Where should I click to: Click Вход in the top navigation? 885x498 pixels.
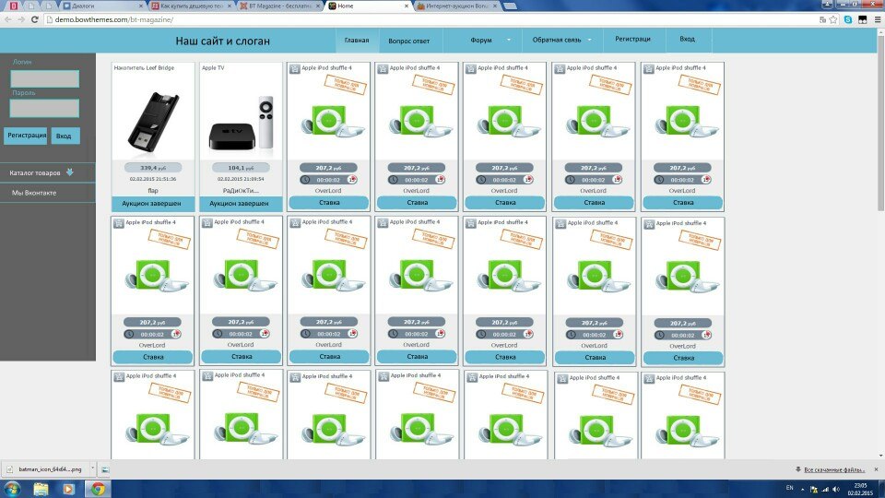687,39
